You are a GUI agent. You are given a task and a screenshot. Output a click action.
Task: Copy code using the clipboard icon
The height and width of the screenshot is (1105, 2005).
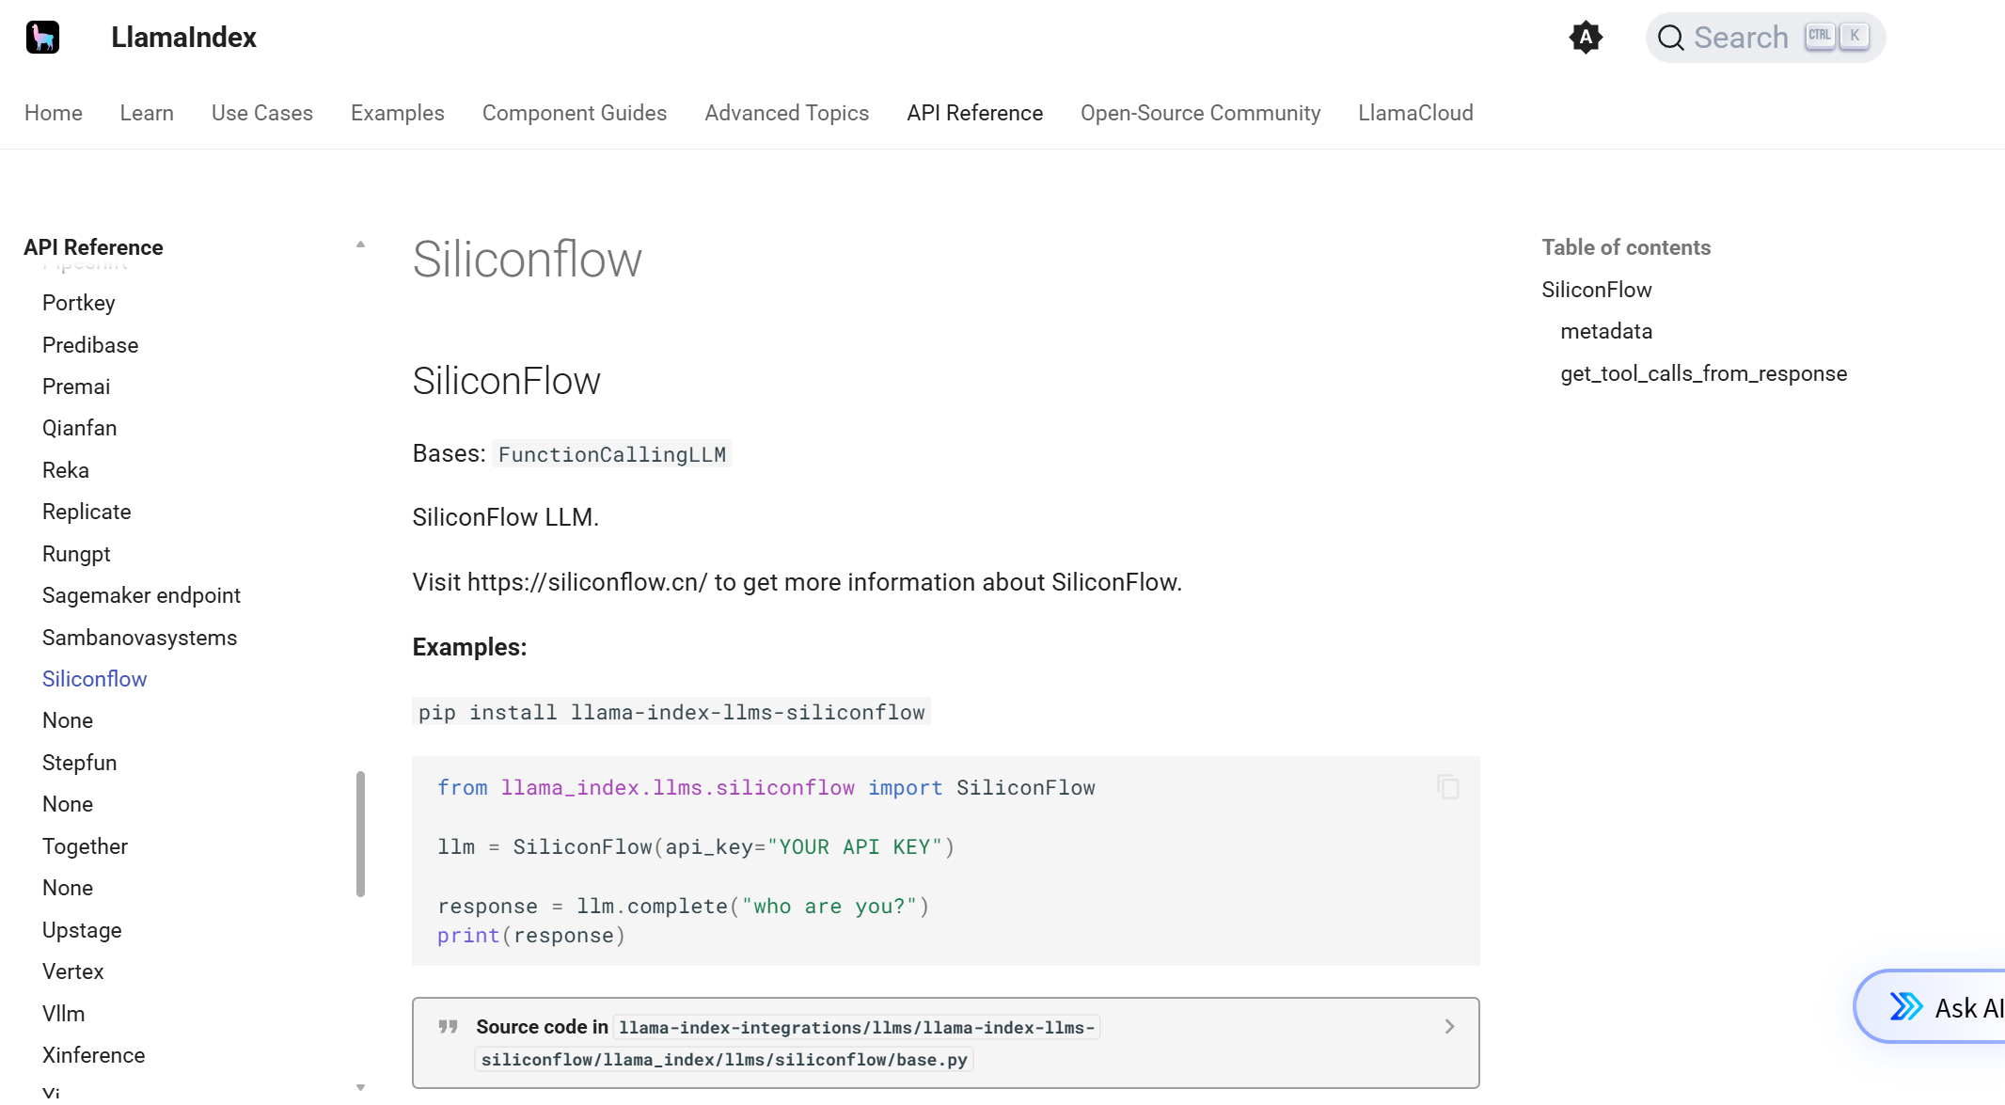(1448, 787)
